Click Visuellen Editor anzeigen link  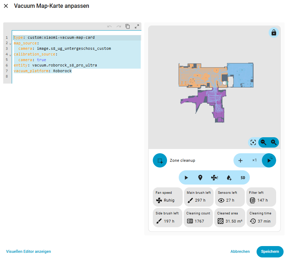pyautogui.click(x=28, y=251)
